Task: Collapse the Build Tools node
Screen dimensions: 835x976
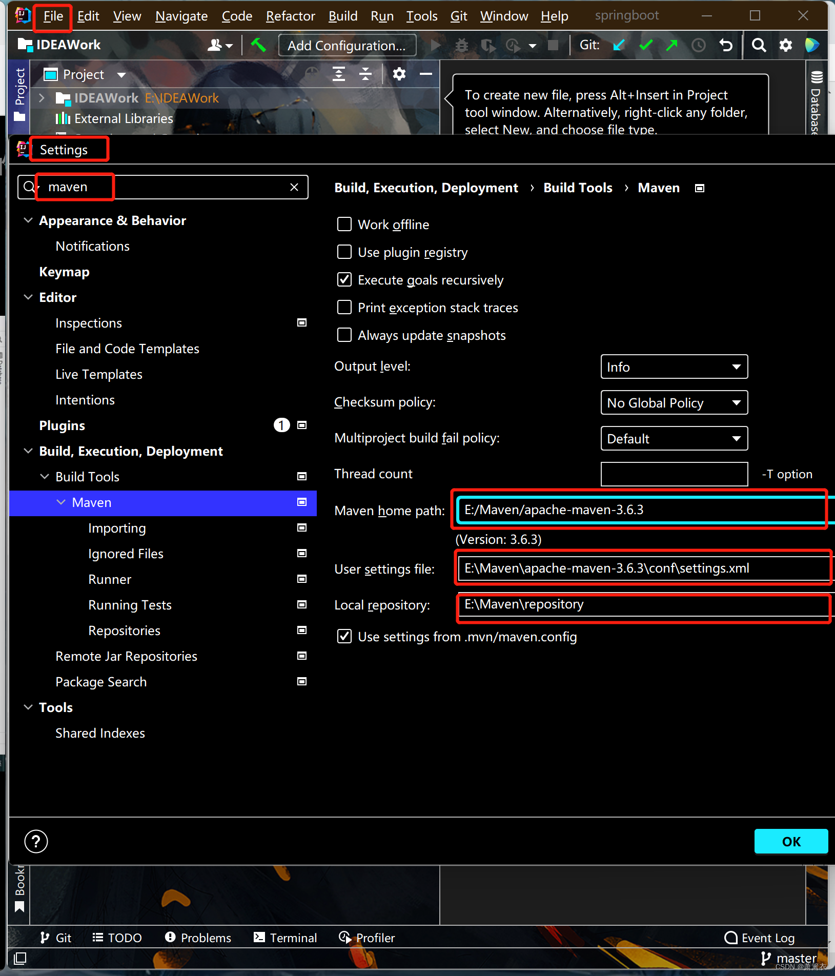Action: 45,477
